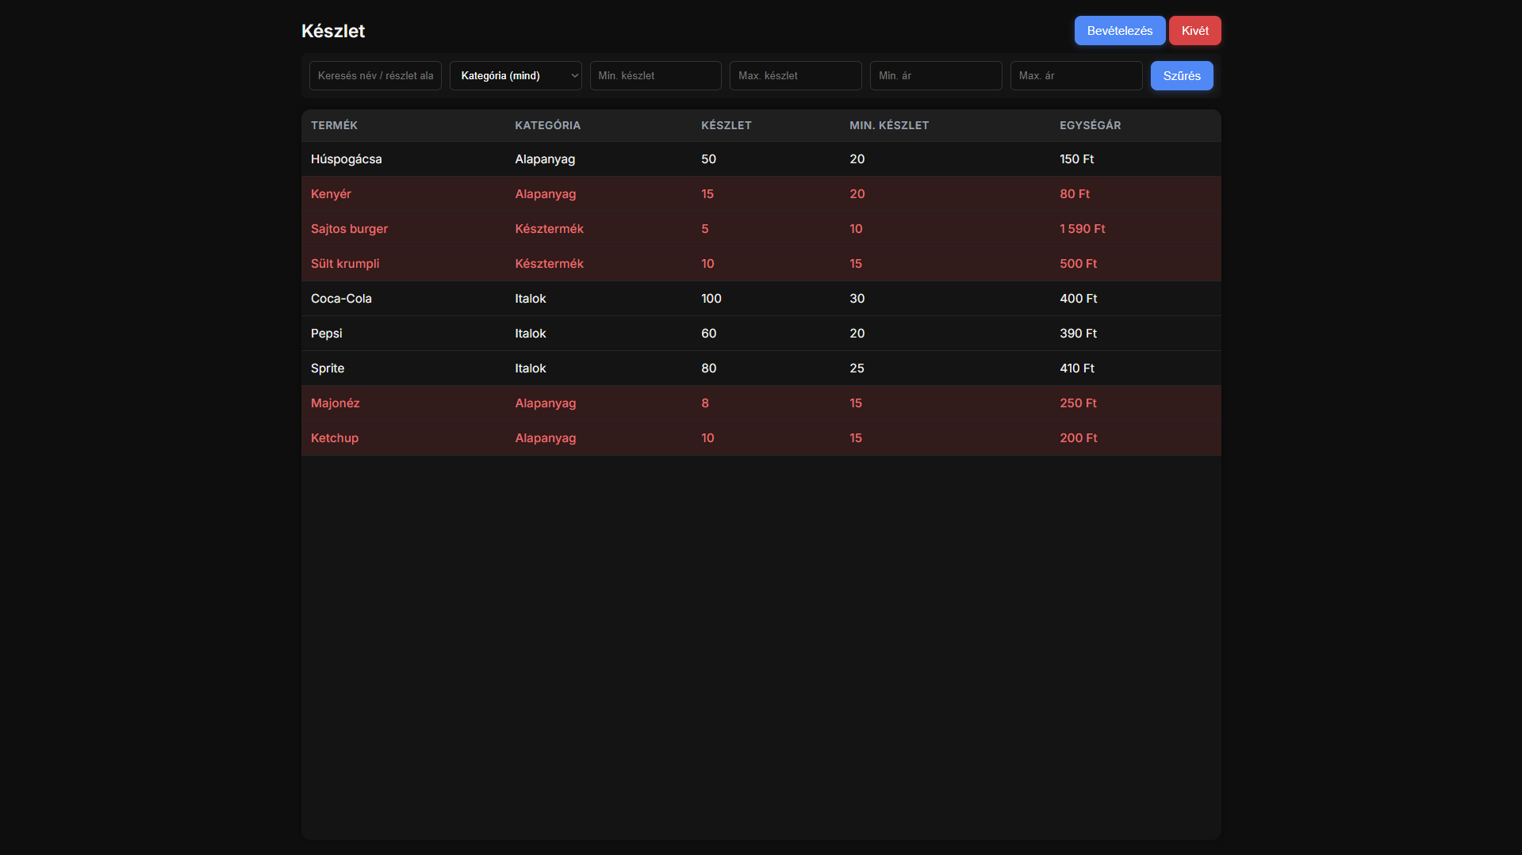The width and height of the screenshot is (1522, 855).
Task: Focus the name search input field
Action: pyautogui.click(x=375, y=76)
